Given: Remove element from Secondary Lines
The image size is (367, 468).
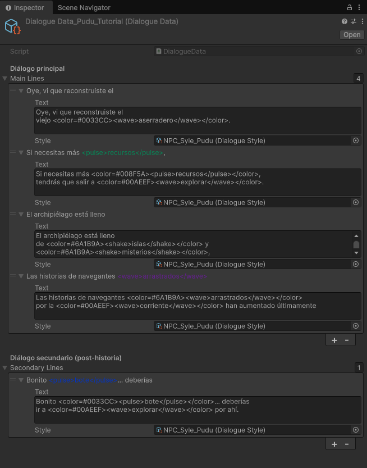Looking at the screenshot, I should click(x=347, y=444).
